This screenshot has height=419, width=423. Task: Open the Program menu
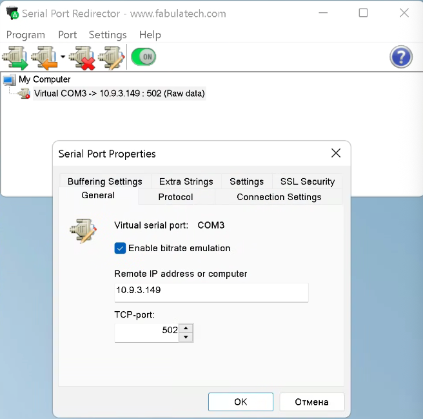coord(26,35)
